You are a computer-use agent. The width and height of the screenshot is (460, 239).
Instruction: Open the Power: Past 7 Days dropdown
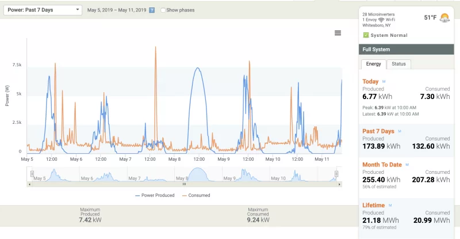tap(44, 10)
